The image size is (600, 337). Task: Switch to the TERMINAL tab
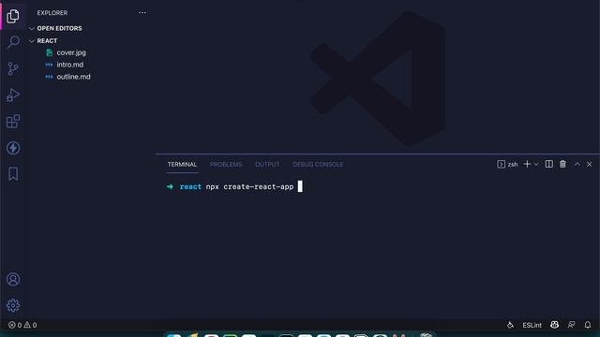click(x=182, y=165)
